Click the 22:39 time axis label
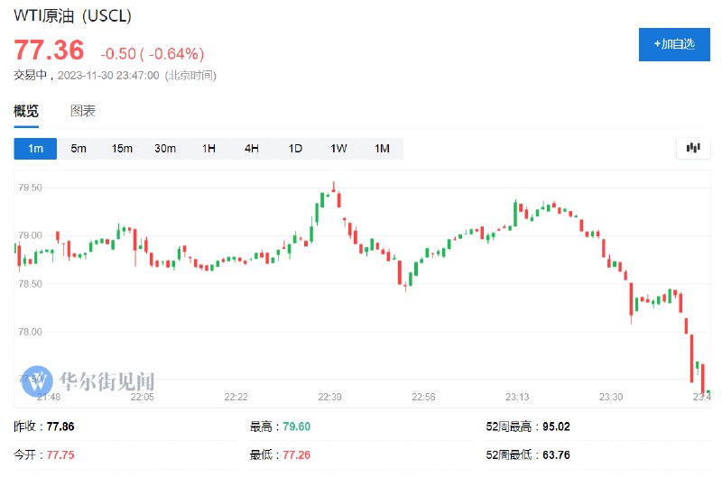The image size is (722, 477). coord(329,397)
